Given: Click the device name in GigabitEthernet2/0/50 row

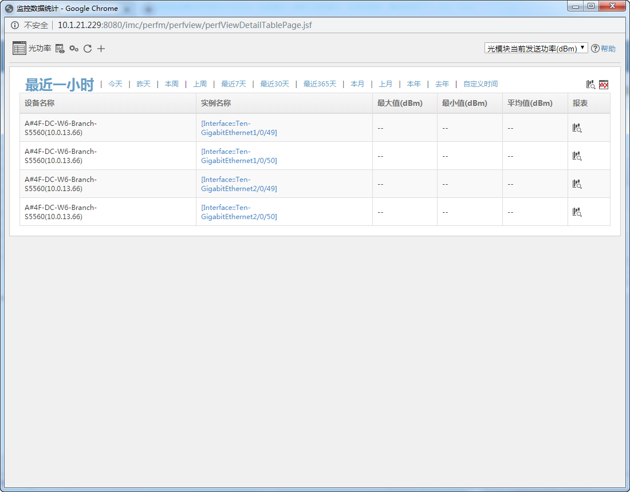Looking at the screenshot, I should click(61, 212).
